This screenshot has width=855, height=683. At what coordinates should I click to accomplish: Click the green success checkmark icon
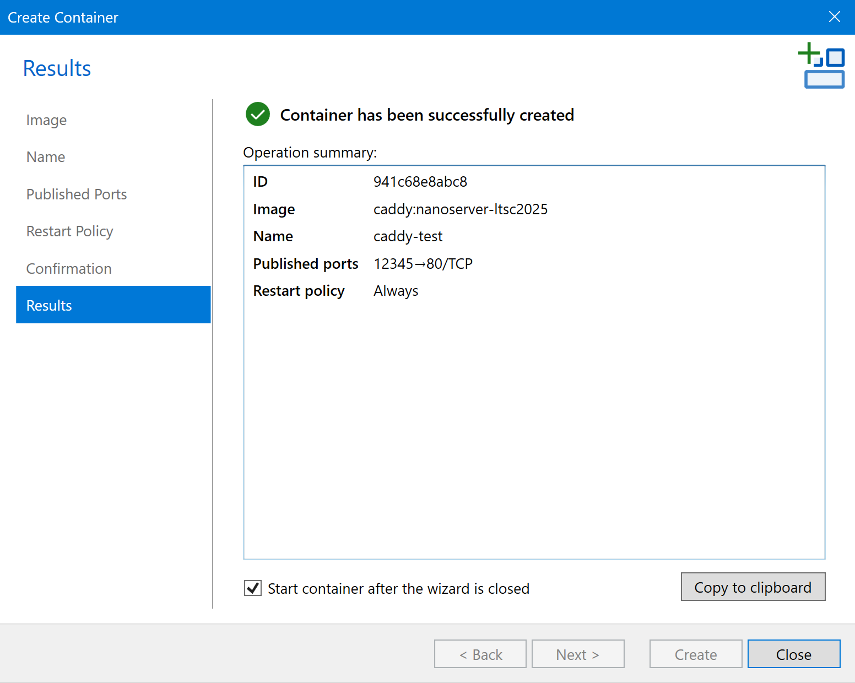click(x=257, y=115)
